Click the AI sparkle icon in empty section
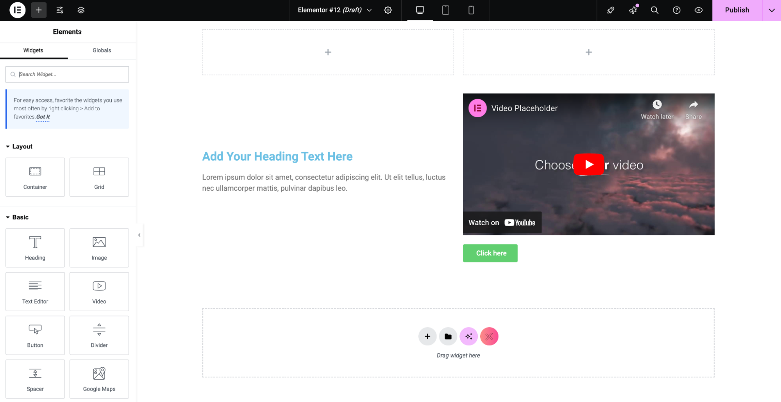 pos(468,336)
